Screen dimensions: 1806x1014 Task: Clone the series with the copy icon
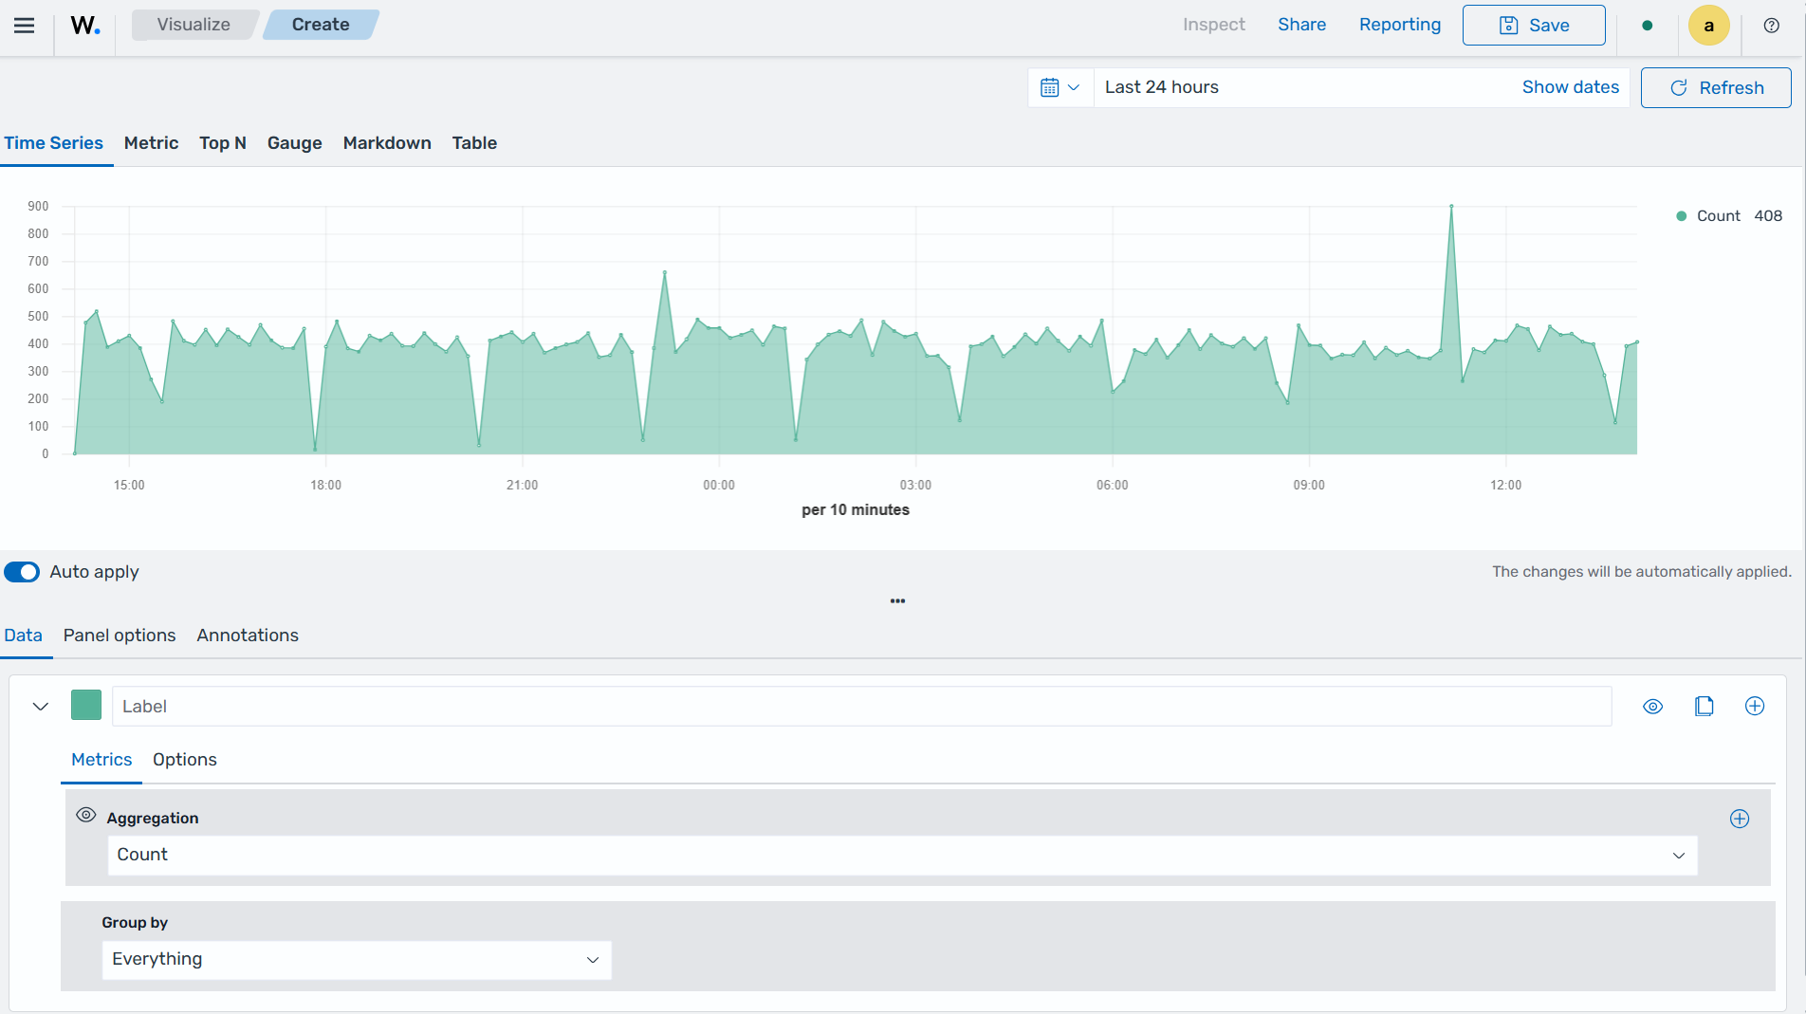[x=1704, y=706]
